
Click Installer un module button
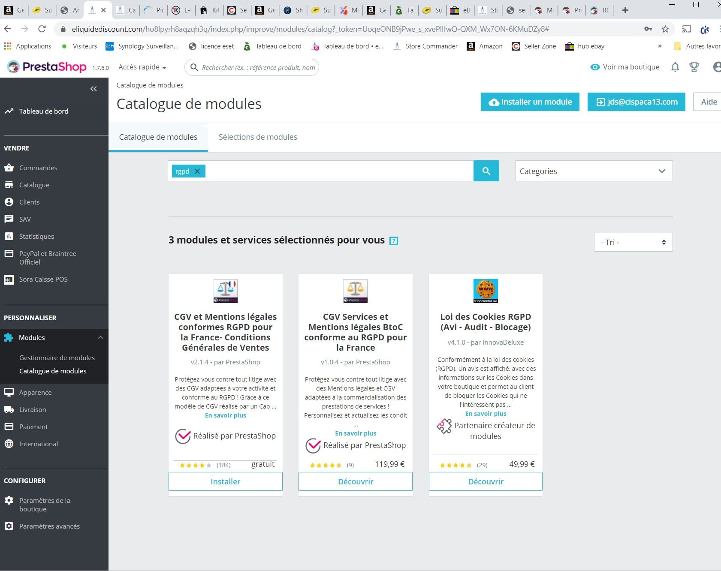(x=530, y=102)
